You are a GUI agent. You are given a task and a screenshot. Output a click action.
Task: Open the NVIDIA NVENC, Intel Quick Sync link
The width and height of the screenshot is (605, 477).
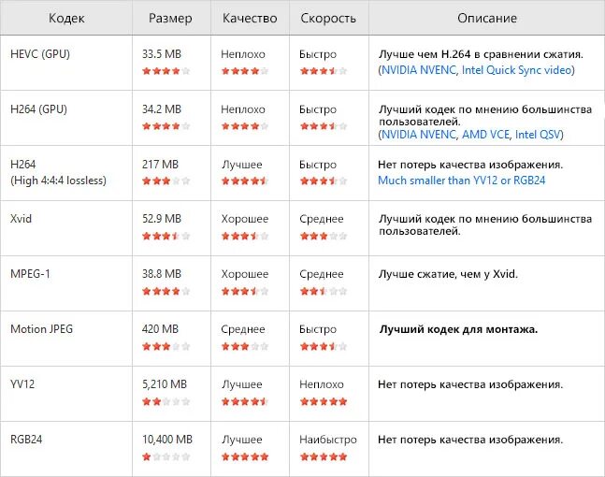(477, 70)
